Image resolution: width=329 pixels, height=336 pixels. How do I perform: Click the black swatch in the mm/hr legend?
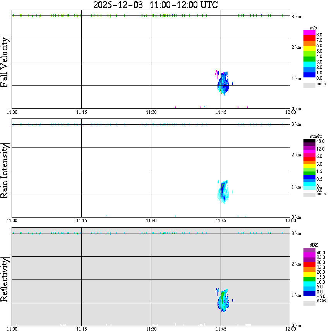coord(309,141)
